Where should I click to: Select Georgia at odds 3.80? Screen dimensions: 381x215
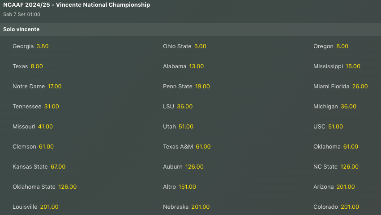[43, 46]
